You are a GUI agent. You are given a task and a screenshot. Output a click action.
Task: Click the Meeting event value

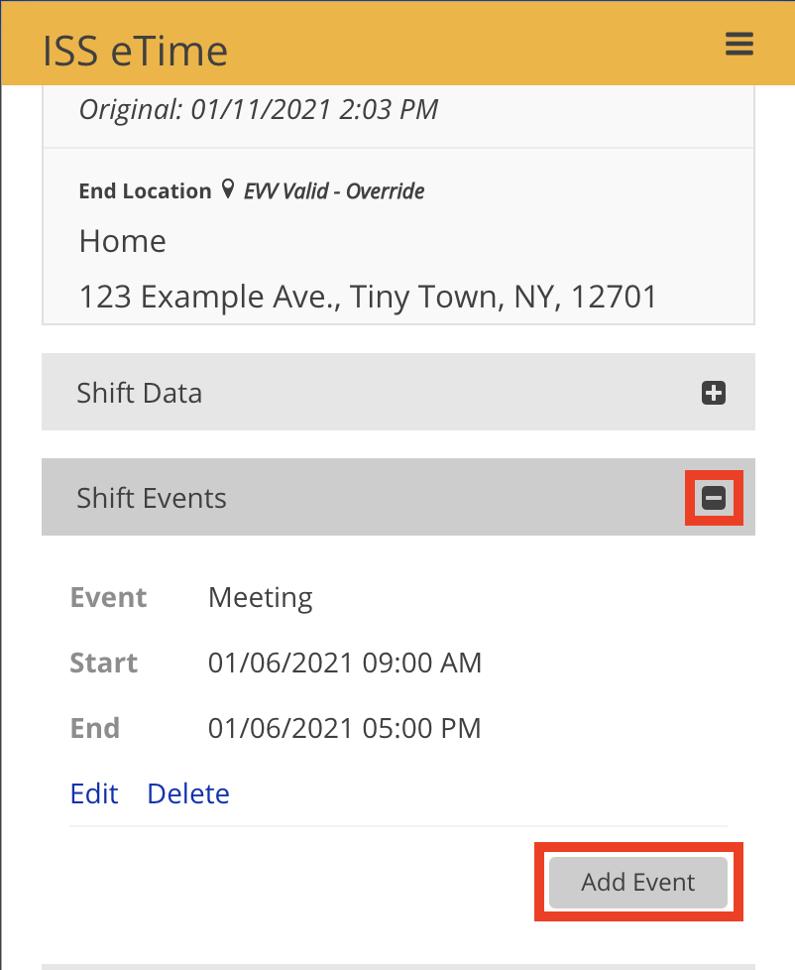261,598
